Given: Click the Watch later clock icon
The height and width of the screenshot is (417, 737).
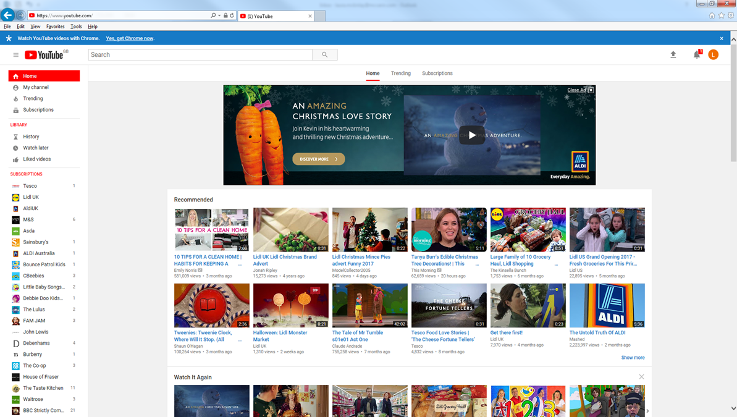Looking at the screenshot, I should [x=15, y=148].
